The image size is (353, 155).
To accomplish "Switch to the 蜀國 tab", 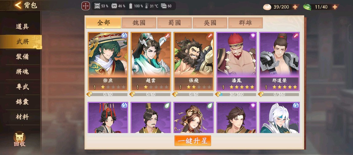I will (x=174, y=23).
